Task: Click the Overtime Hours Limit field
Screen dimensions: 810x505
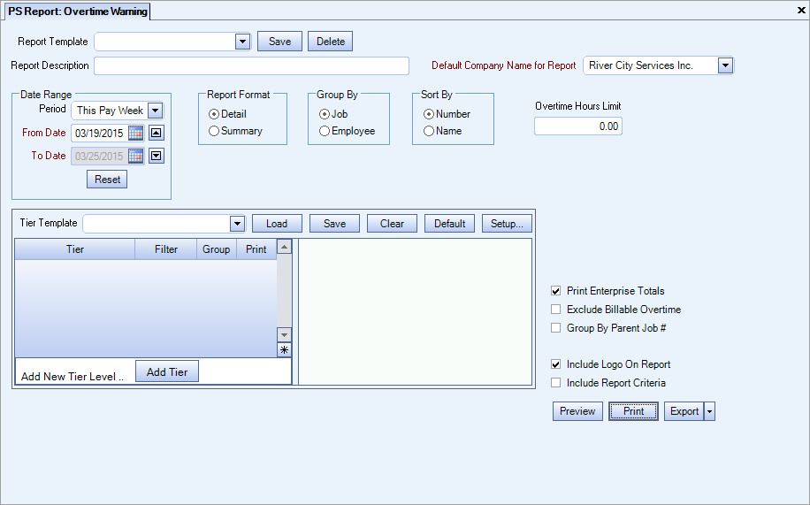Action: pyautogui.click(x=577, y=126)
